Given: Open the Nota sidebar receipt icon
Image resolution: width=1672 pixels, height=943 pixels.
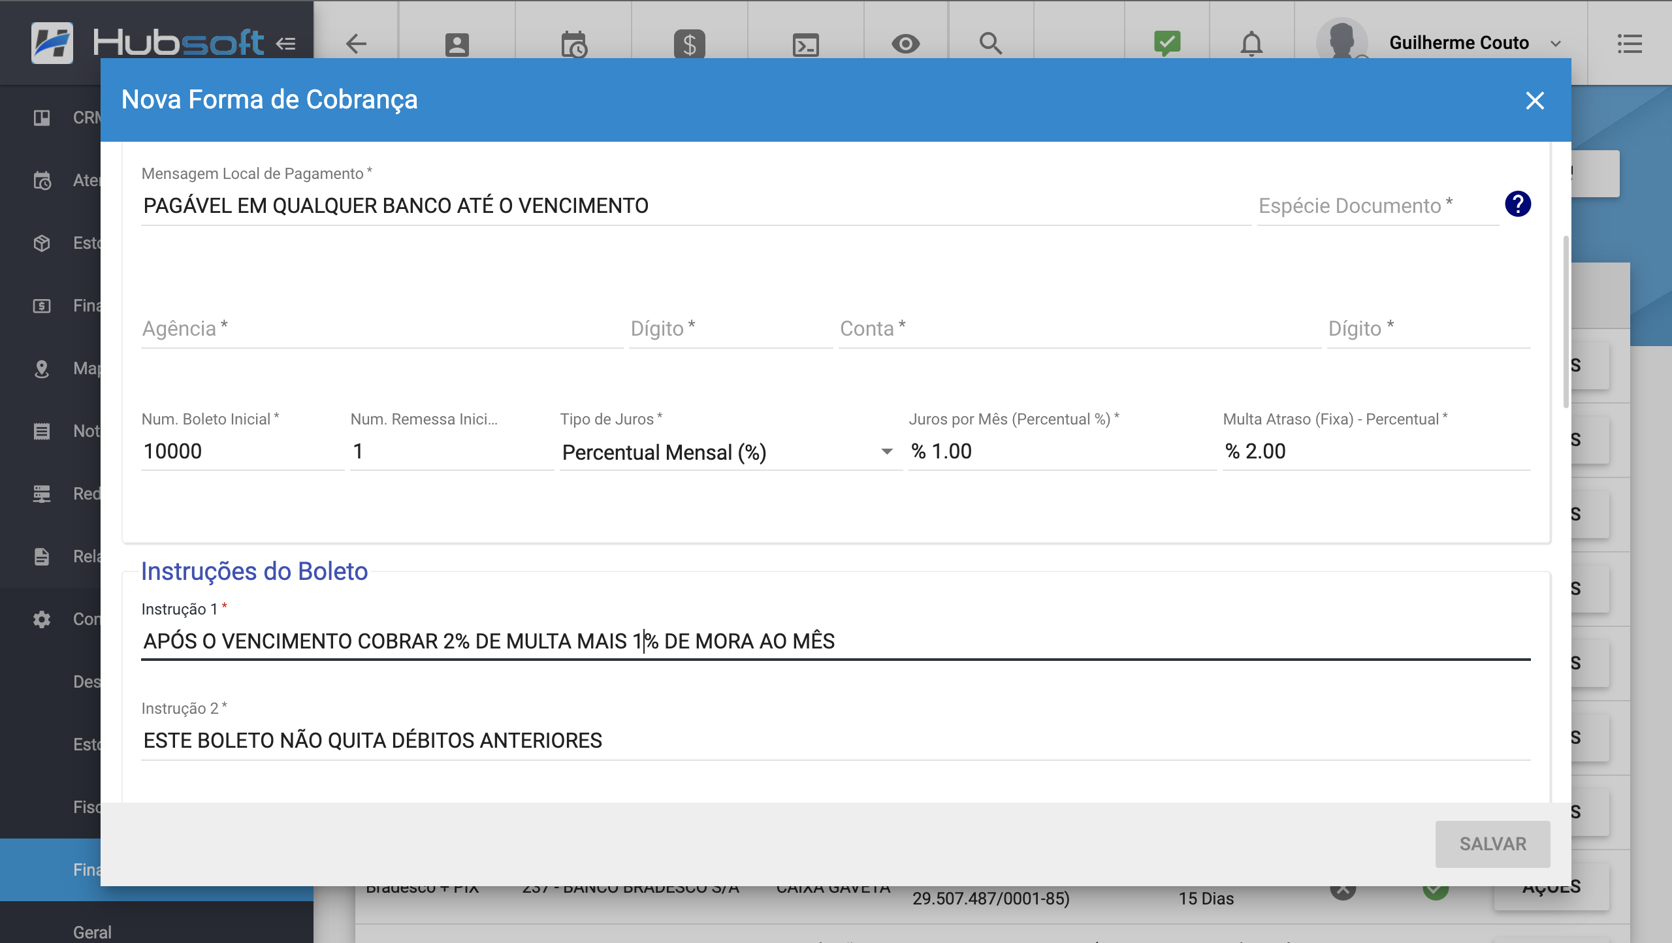Looking at the screenshot, I should tap(42, 431).
